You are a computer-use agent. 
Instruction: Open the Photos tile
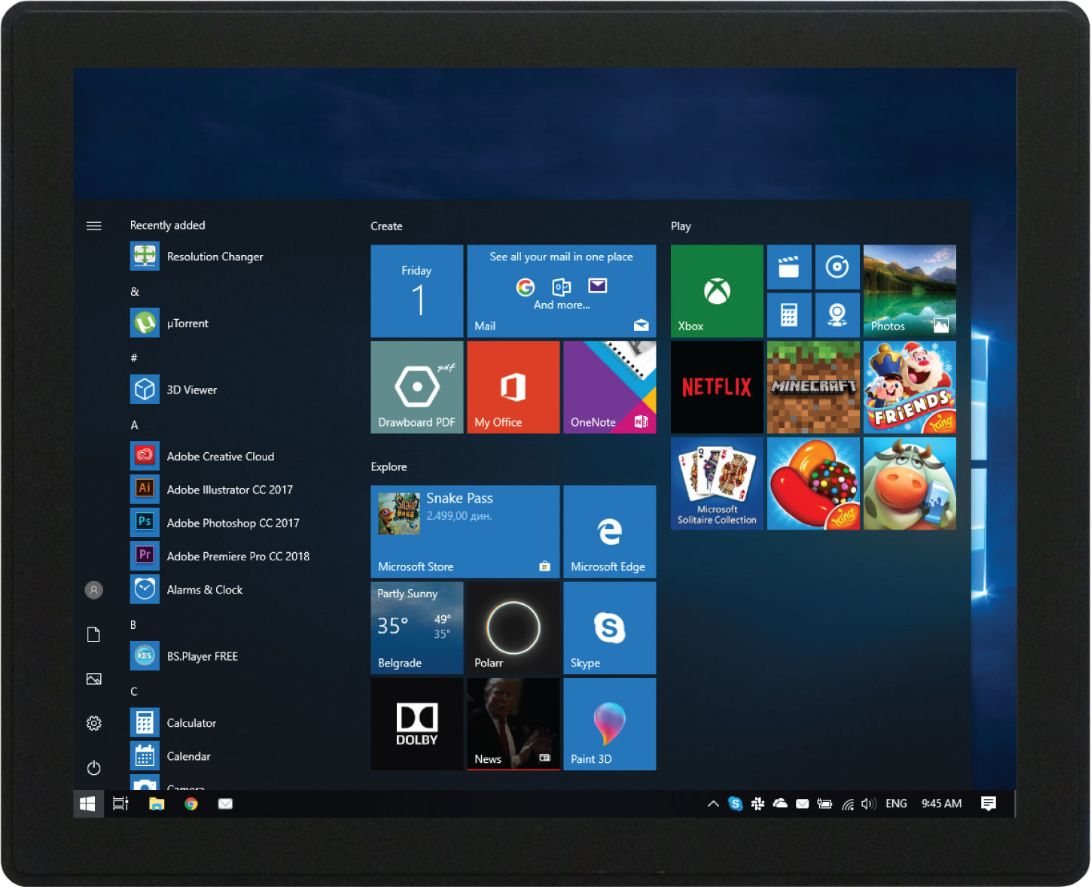(910, 291)
